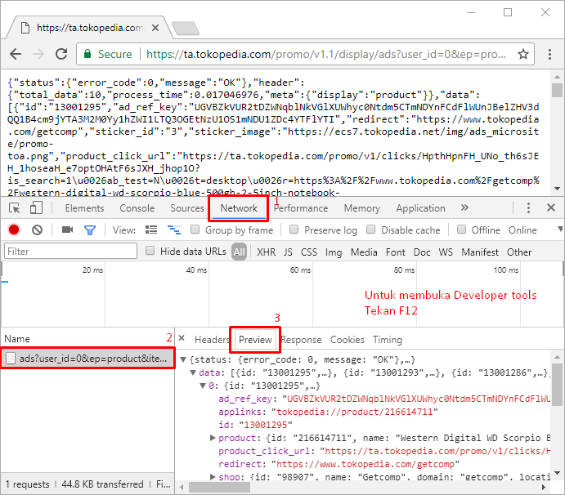
Task: Open DevTools customize three-dot menu
Action: click(528, 207)
